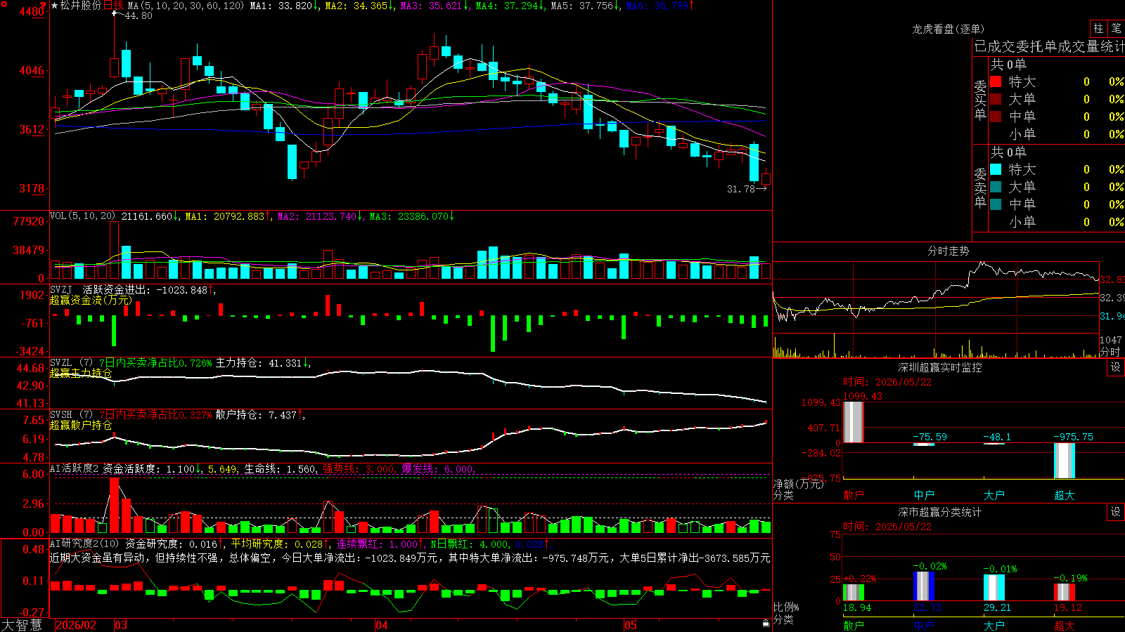The image size is (1125, 632).
Task: Select the 超大 category under 深圳超赢实时监控
Action: click(1065, 495)
